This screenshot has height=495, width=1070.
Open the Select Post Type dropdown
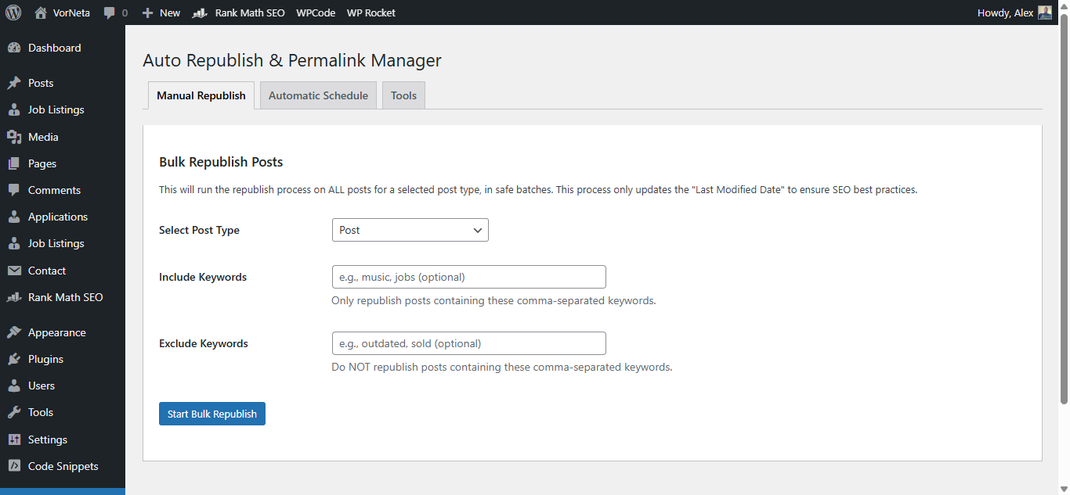[410, 229]
